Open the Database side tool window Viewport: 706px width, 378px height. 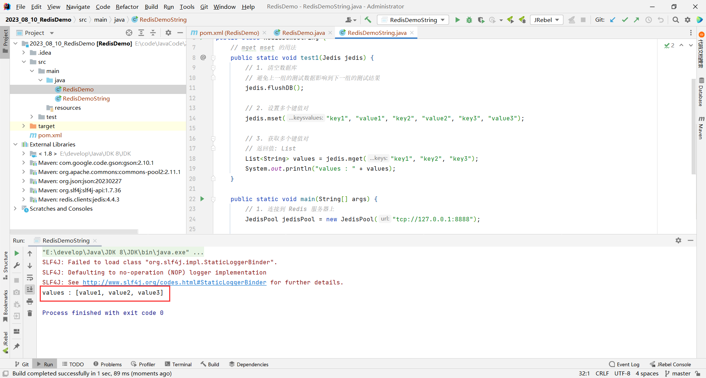(701, 92)
